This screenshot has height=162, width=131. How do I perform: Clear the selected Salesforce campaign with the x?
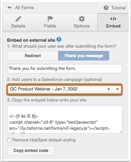click(x=109, y=89)
